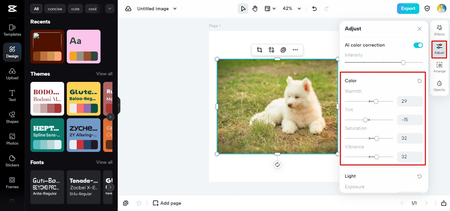Open the Arrange tab

click(439, 68)
